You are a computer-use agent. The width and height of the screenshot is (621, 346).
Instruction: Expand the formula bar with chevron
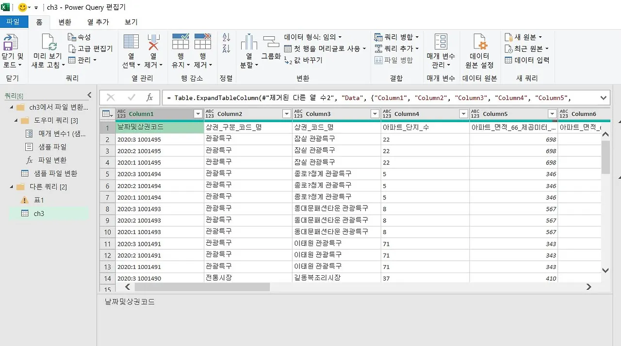pyautogui.click(x=604, y=98)
